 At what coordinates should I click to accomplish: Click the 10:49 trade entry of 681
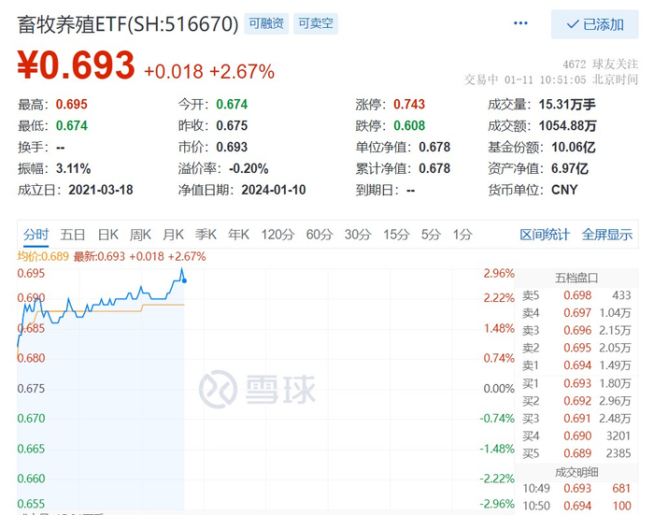(x=577, y=488)
